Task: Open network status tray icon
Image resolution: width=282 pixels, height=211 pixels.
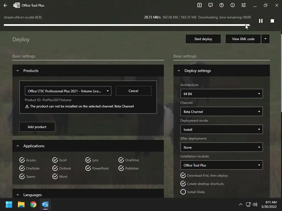Action: [x=248, y=204]
